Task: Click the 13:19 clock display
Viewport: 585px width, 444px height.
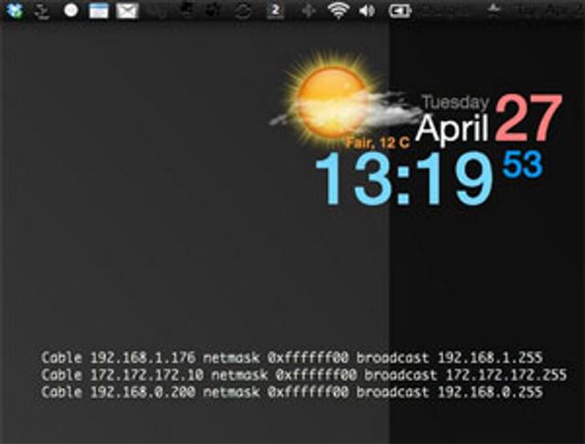Action: click(403, 178)
